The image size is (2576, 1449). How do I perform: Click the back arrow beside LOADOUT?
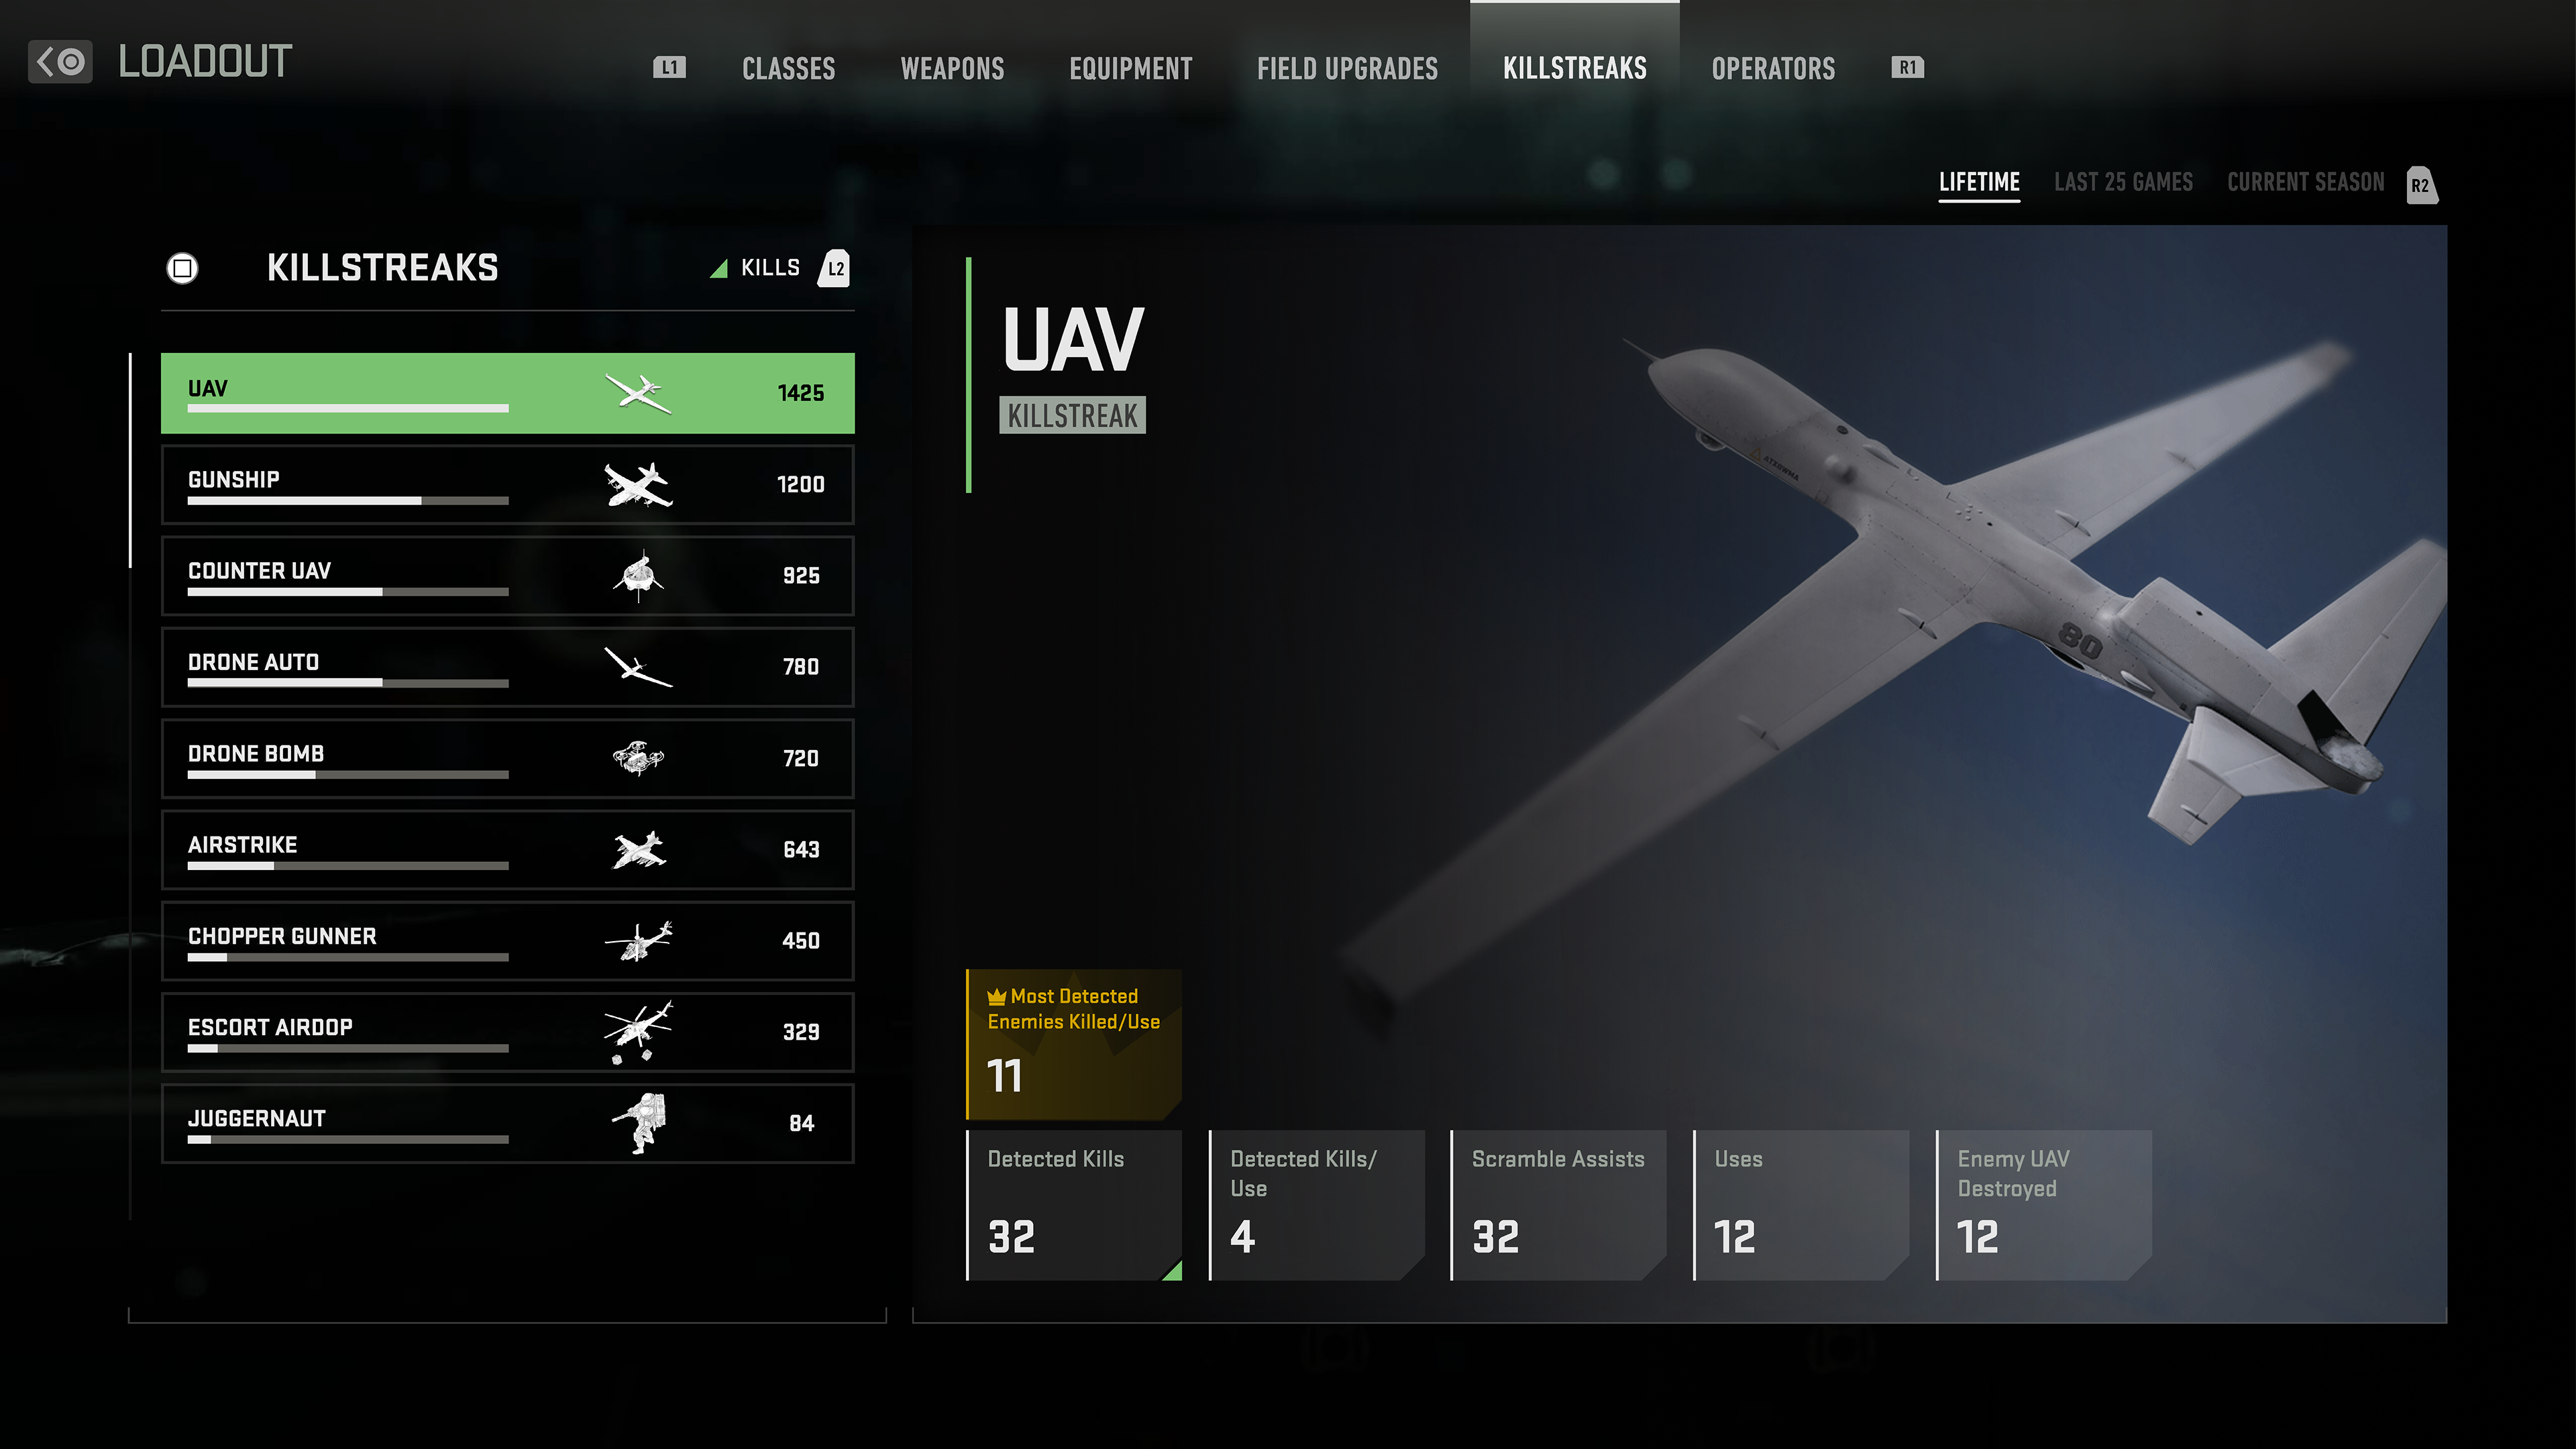(x=60, y=62)
